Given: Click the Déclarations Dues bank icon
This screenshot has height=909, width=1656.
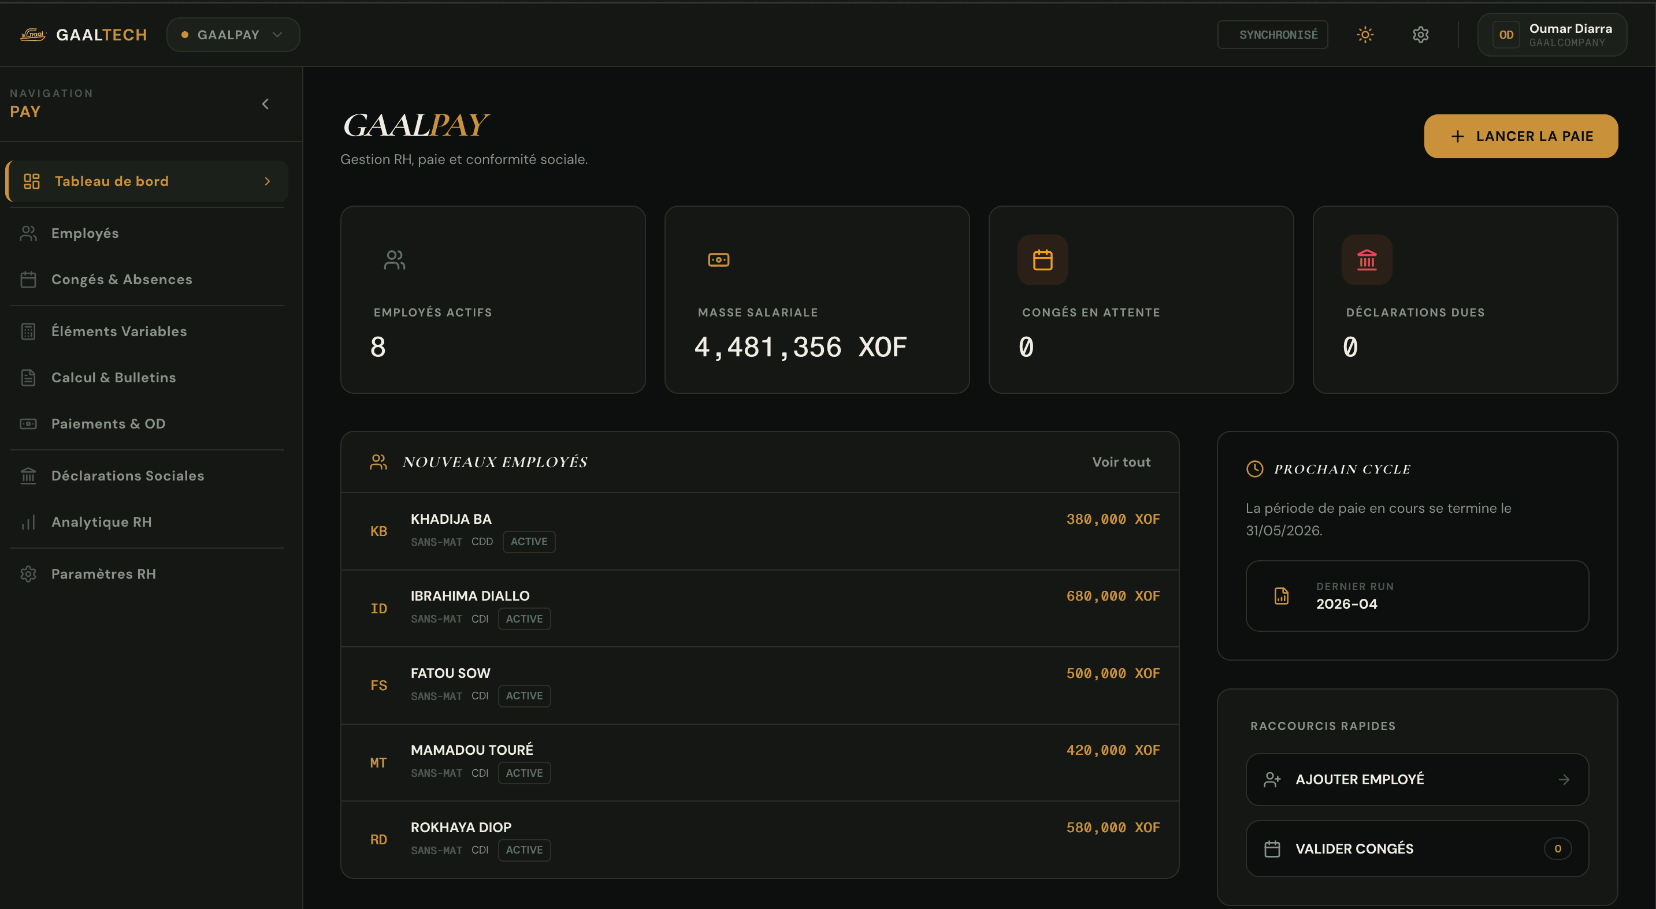Looking at the screenshot, I should click(1367, 260).
